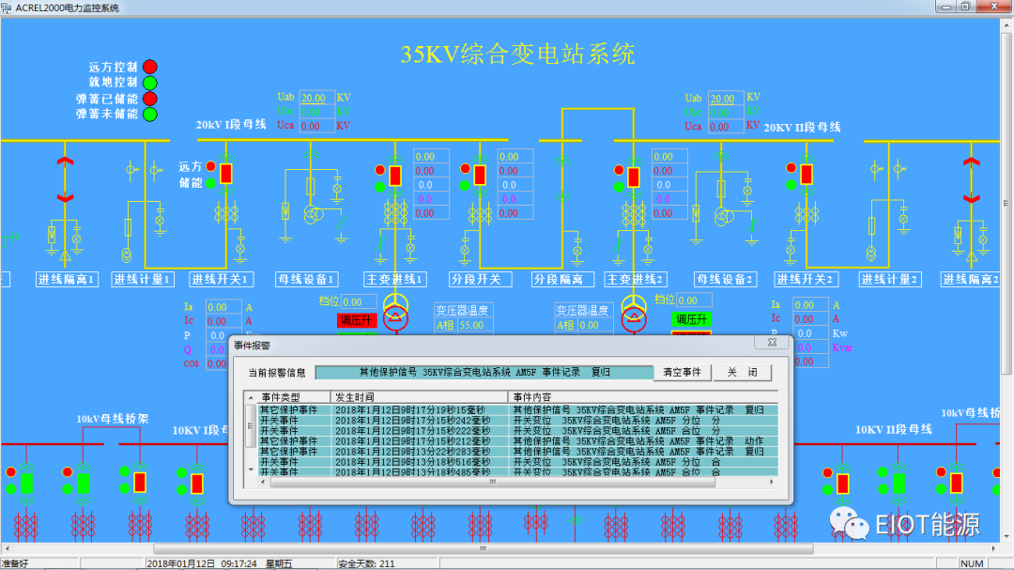Click the 安全天数: 211 status bar entry
Image resolution: width=1014 pixels, height=570 pixels.
click(367, 563)
